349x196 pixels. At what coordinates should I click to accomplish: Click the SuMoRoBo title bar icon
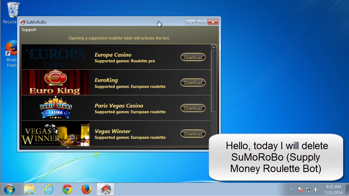[23, 22]
